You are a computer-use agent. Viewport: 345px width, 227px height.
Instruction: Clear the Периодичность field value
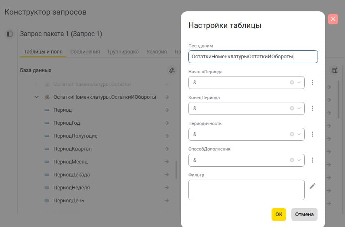(292, 134)
